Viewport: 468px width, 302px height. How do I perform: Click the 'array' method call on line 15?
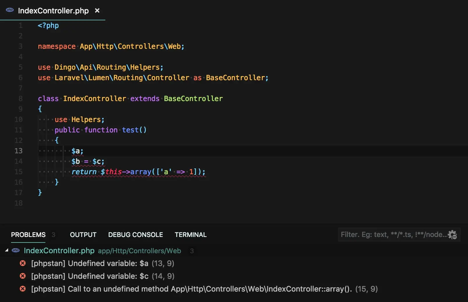(141, 172)
